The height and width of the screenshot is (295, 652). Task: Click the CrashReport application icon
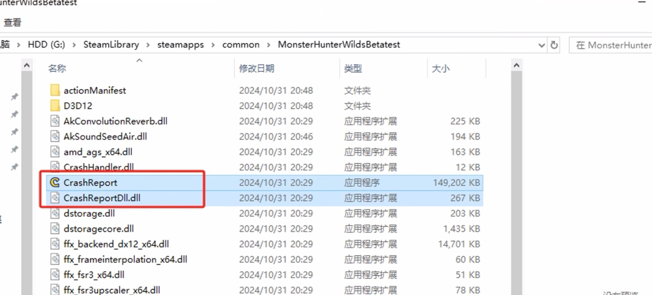(x=55, y=183)
